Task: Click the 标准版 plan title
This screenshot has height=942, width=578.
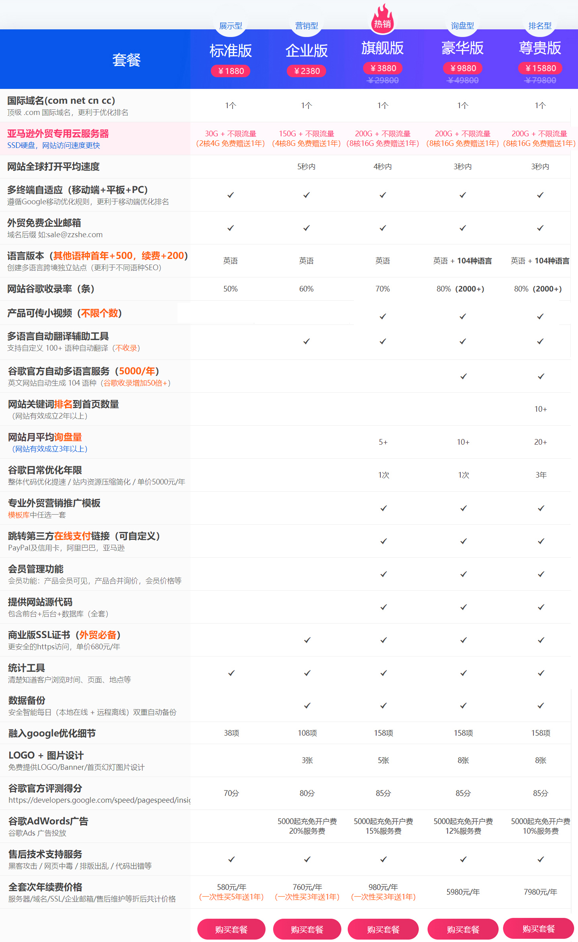Action: (231, 51)
